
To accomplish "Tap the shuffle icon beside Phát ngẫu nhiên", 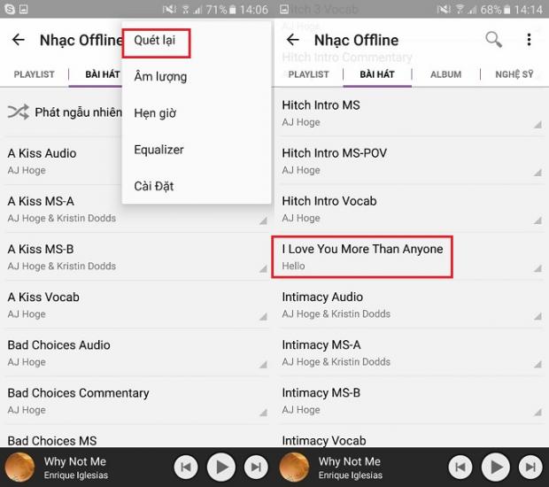I will 18,112.
